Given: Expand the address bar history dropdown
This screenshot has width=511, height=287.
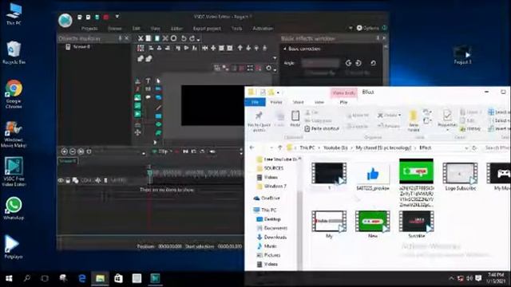Looking at the screenshot, I should [x=466, y=148].
